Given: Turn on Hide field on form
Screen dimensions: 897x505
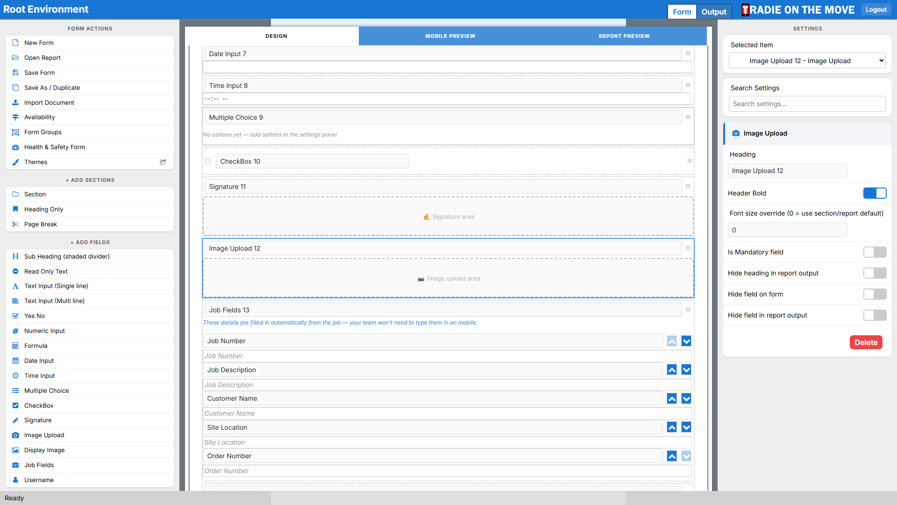Looking at the screenshot, I should coord(875,294).
